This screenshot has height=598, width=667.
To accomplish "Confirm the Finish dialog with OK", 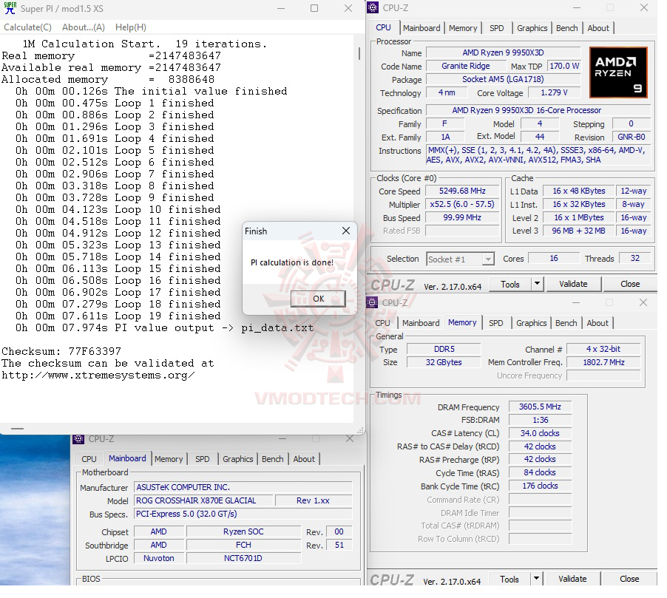I will [318, 299].
